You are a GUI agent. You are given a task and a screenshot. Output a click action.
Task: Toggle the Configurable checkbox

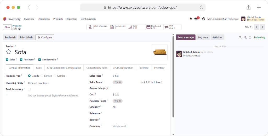point(39,60)
